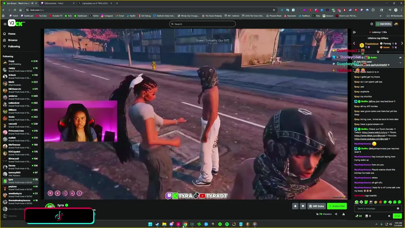
Task: Open MDSwervin's channel in Following list
Action: click(20, 90)
